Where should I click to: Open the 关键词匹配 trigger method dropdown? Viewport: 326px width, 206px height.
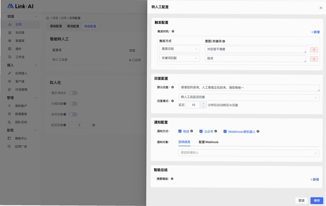(180, 58)
